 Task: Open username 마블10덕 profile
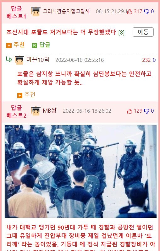[x=38, y=60]
